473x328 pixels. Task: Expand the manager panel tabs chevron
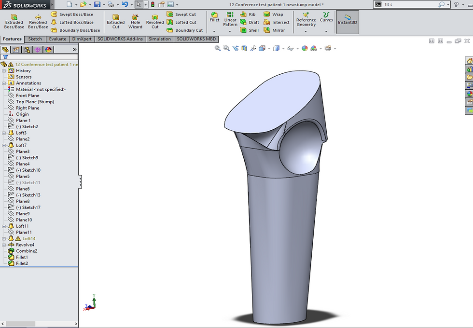pos(74,50)
